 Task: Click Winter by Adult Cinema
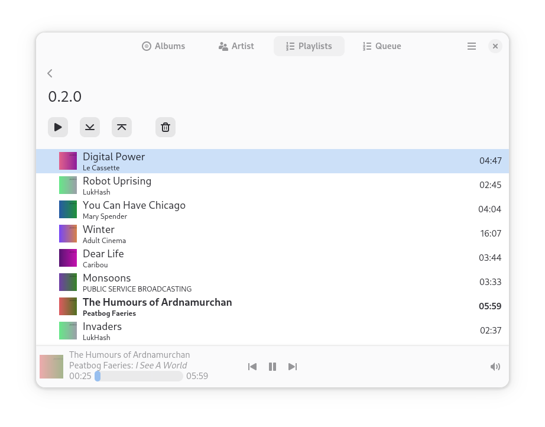[x=272, y=234]
